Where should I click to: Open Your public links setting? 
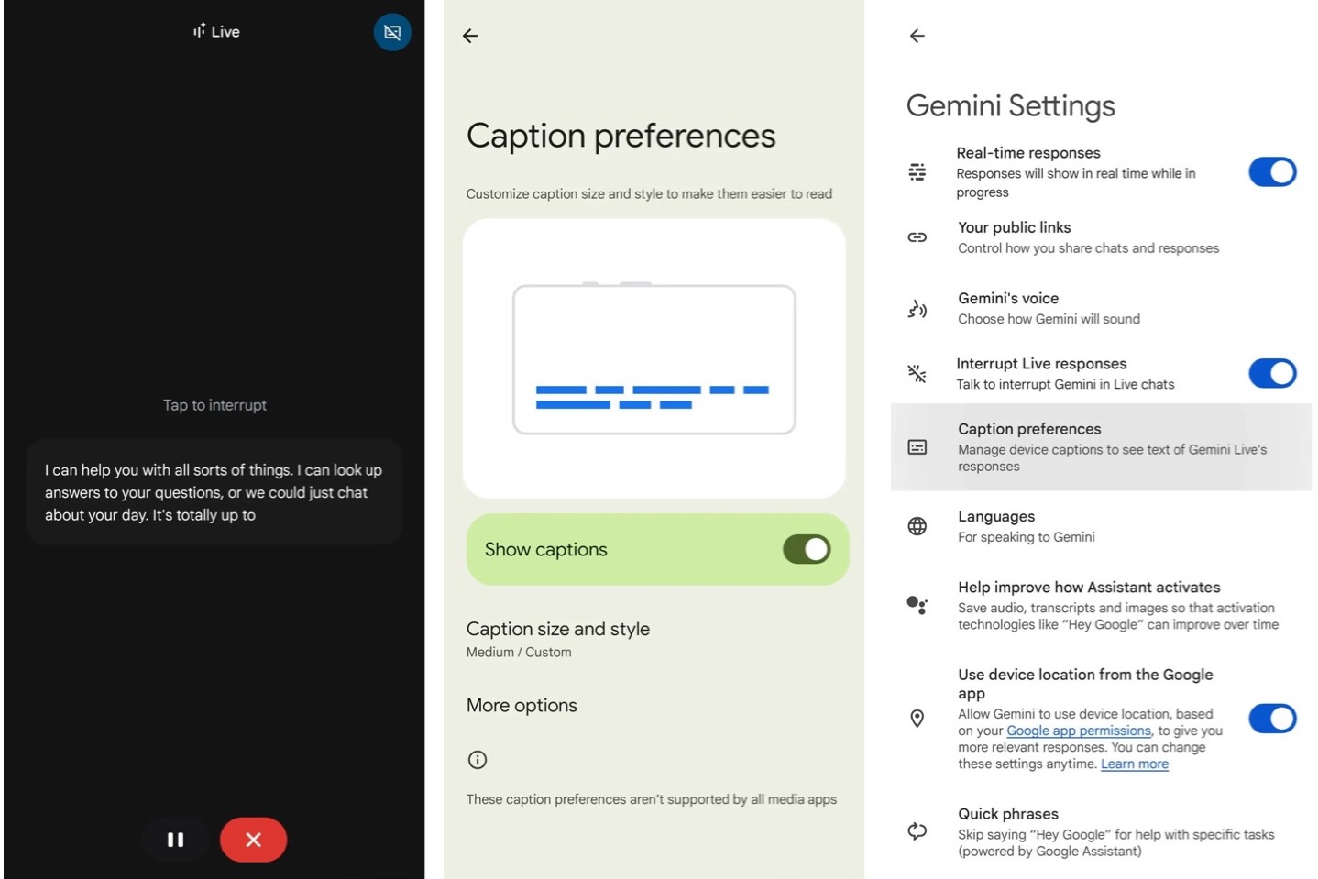(x=1101, y=237)
